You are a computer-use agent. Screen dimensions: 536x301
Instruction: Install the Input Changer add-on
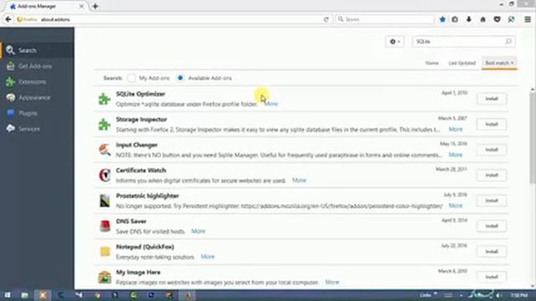492,150
